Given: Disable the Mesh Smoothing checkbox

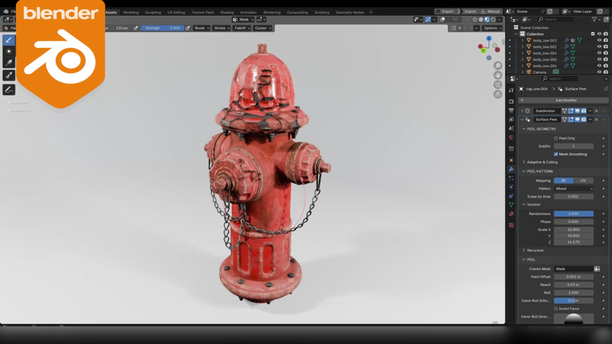Looking at the screenshot, I should pos(556,154).
